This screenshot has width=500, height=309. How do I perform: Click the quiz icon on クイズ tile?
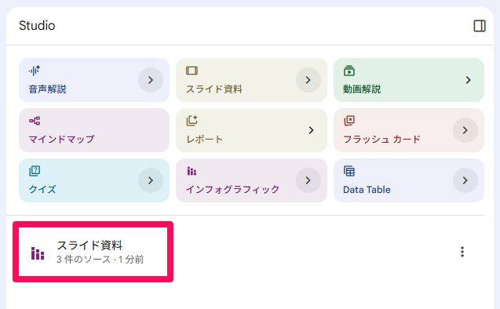point(35,171)
